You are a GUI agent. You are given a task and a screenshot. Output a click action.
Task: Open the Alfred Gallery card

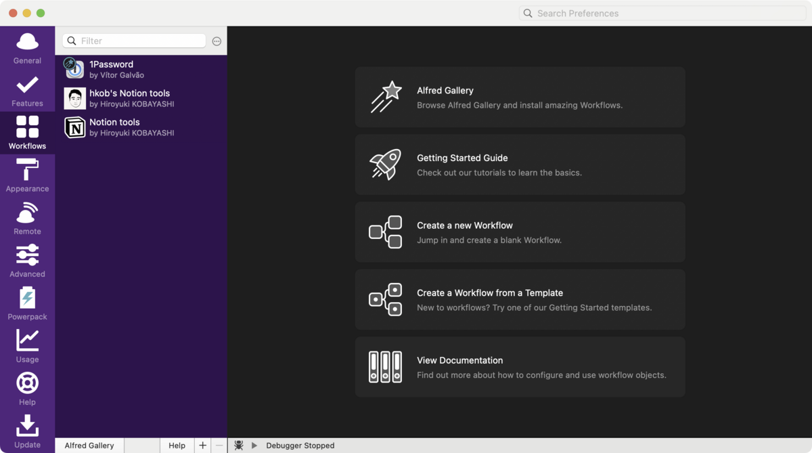[520, 97]
